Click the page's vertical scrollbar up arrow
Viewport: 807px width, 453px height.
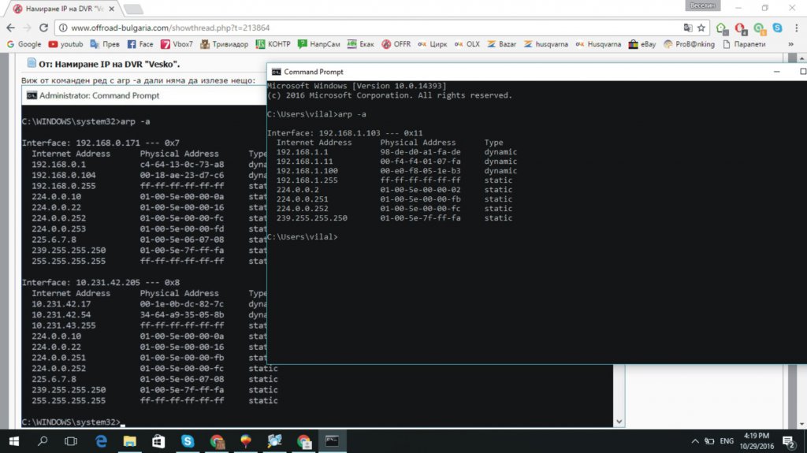[x=801, y=58]
